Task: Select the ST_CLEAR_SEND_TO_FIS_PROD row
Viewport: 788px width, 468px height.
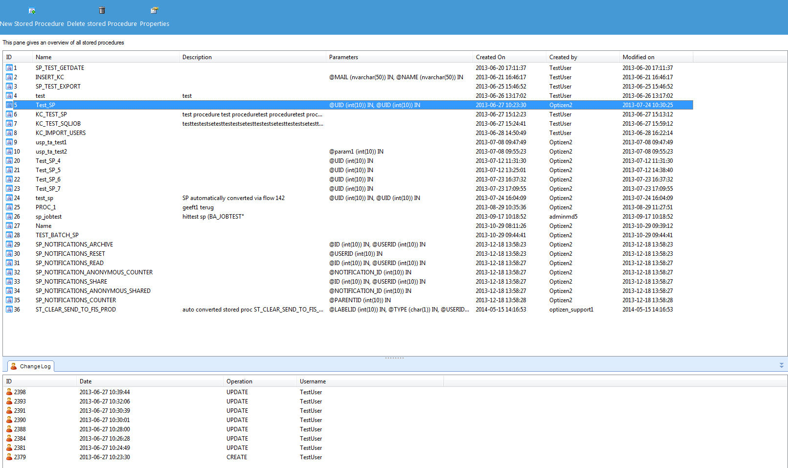Action: (x=76, y=310)
